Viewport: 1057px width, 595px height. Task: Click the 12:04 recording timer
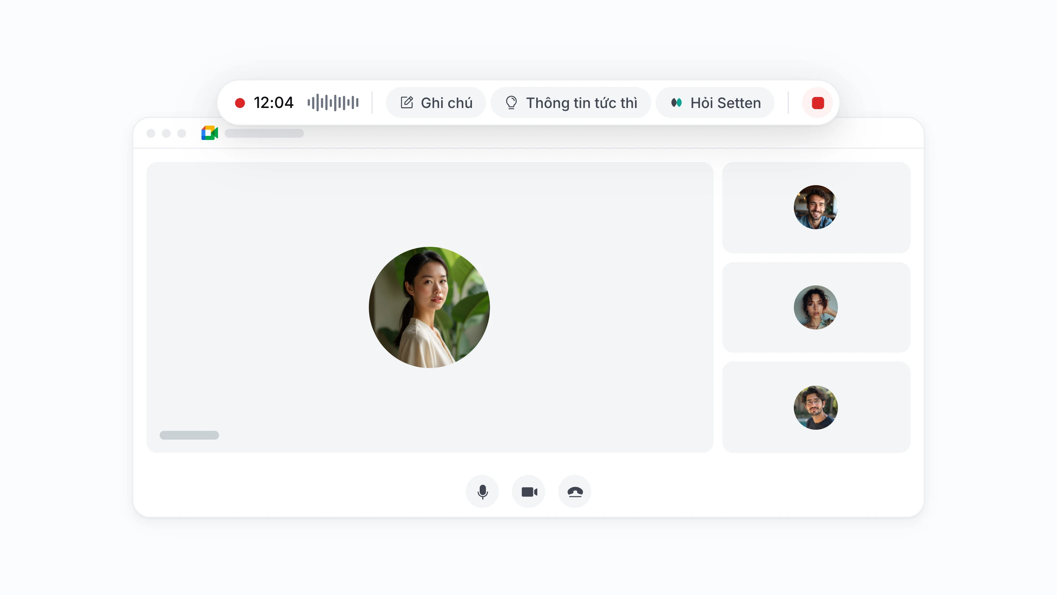click(274, 103)
